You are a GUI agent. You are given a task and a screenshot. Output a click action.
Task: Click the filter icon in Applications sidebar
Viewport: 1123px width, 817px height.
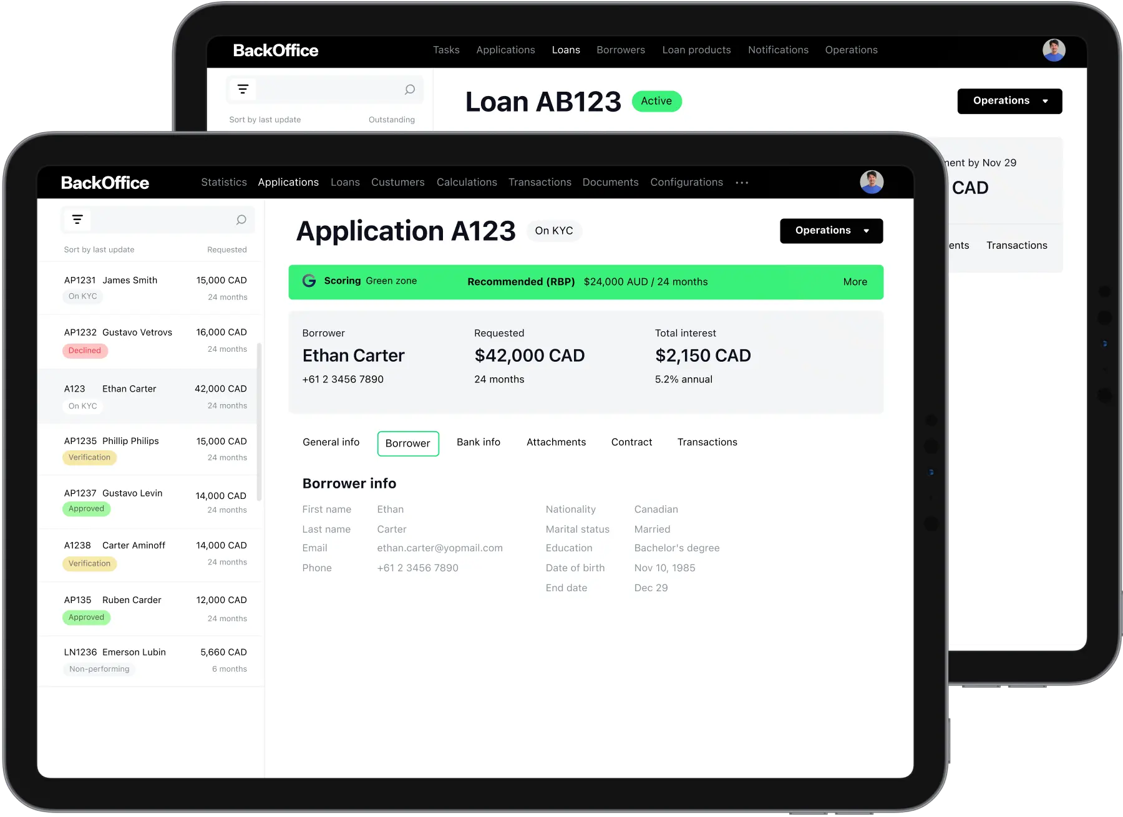click(x=77, y=220)
